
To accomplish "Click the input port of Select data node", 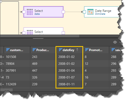I will coord(24,12).
